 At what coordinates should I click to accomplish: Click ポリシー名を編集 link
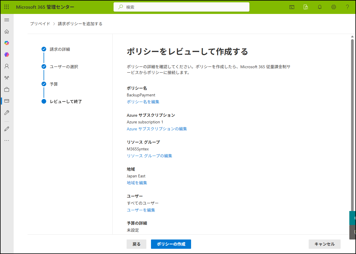pyautogui.click(x=143, y=102)
